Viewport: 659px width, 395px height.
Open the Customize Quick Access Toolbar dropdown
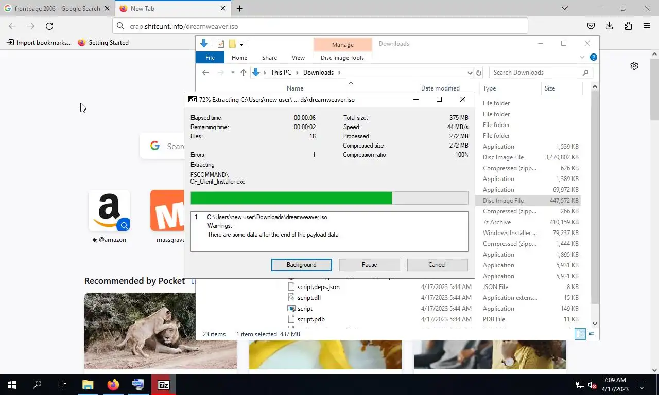coord(241,44)
